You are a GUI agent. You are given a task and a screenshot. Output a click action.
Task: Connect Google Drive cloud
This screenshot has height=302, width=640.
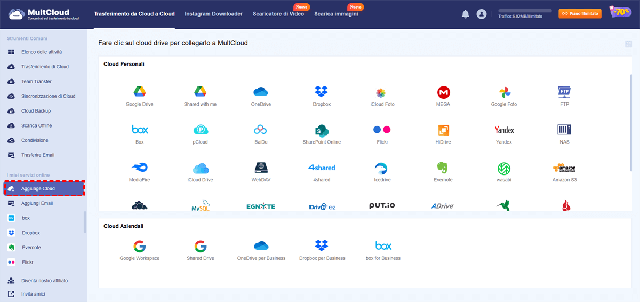coord(140,96)
